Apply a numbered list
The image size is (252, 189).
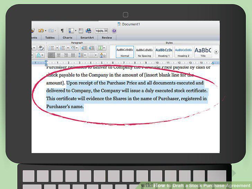pos(62,48)
